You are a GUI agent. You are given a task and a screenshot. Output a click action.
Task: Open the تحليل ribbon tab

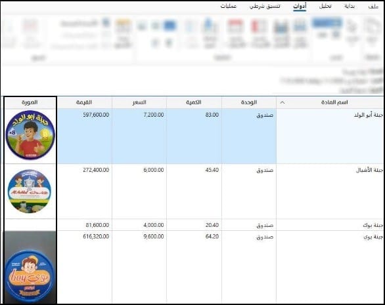[325, 7]
